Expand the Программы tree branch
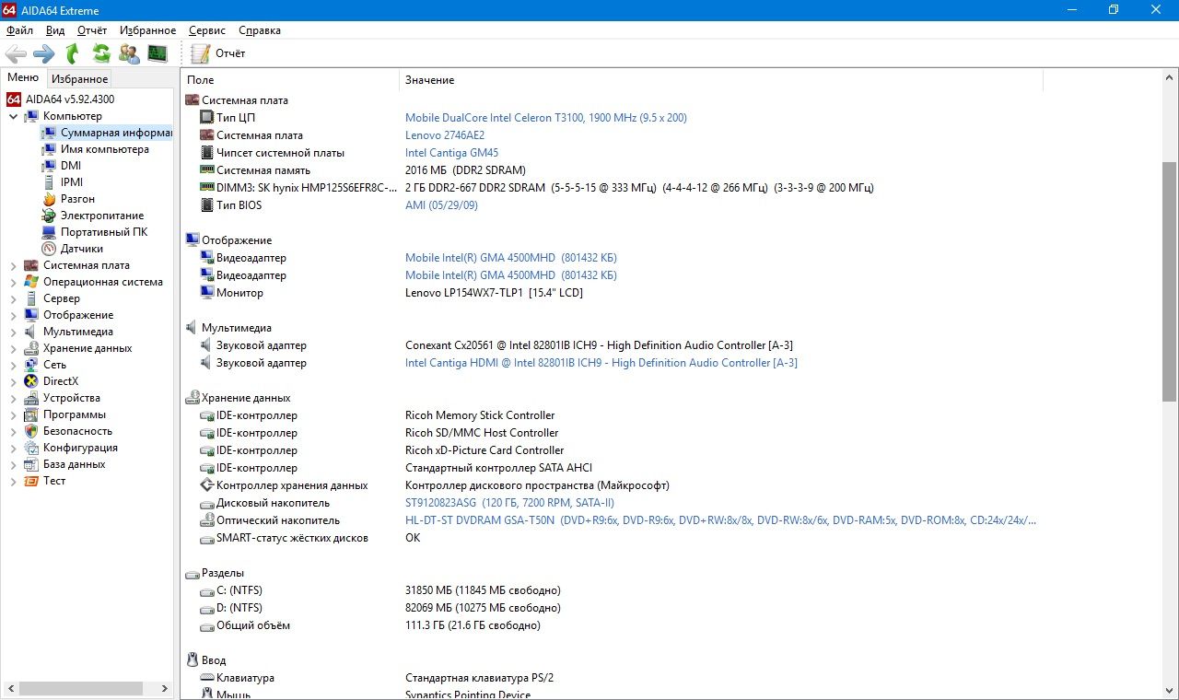The height and width of the screenshot is (700, 1179). click(13, 414)
